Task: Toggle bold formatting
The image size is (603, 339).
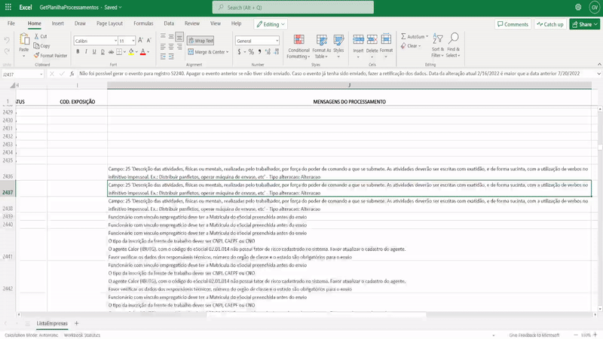Action: pyautogui.click(x=78, y=51)
